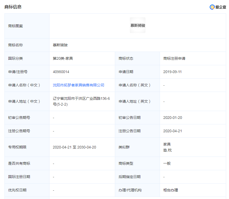Click the 办理/代理机构 label

[x=130, y=190]
